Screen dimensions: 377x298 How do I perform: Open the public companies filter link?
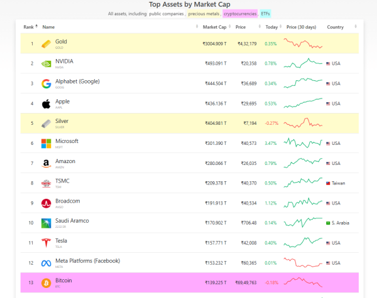tap(166, 14)
